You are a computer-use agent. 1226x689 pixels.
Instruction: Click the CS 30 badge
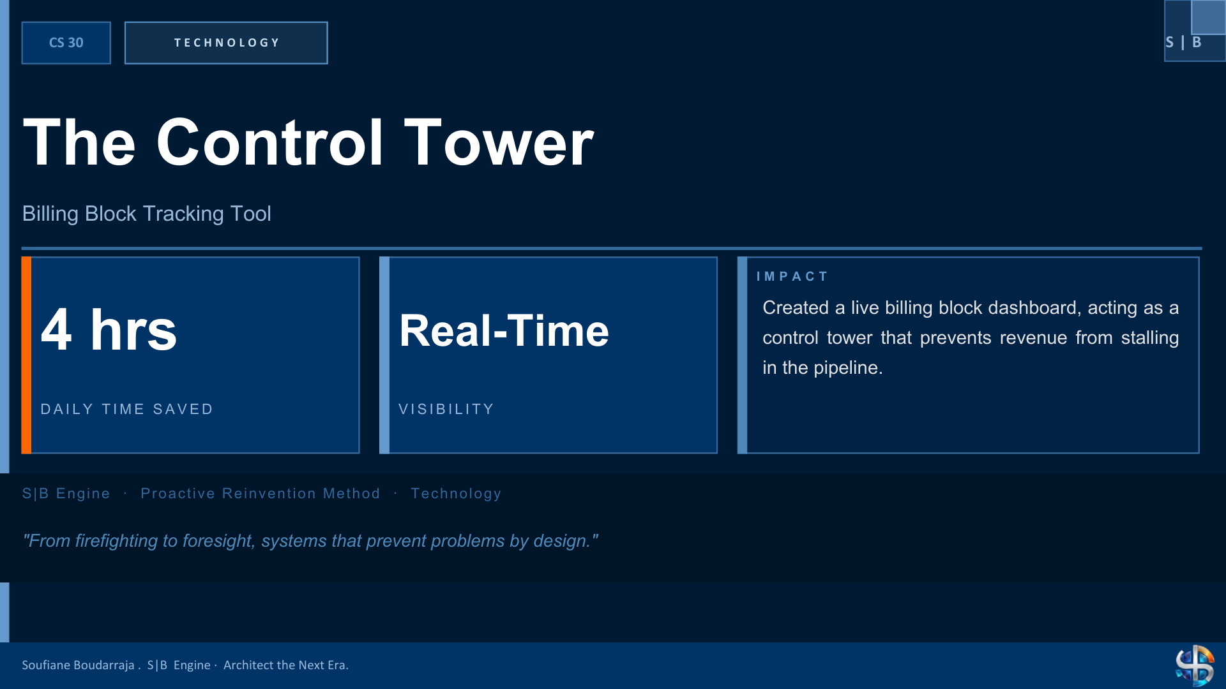coord(66,43)
